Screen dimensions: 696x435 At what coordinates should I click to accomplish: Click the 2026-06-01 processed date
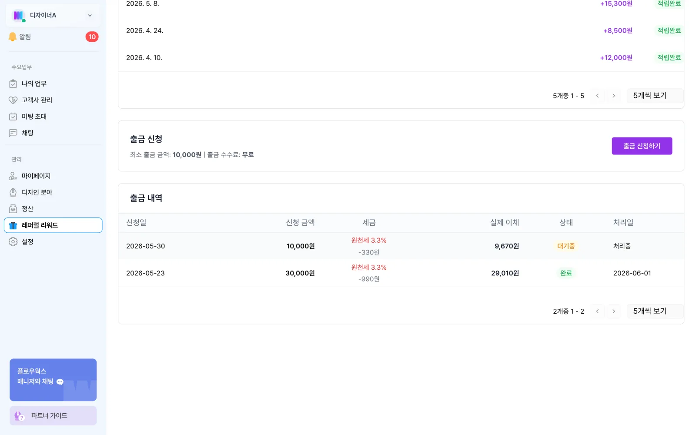(632, 273)
